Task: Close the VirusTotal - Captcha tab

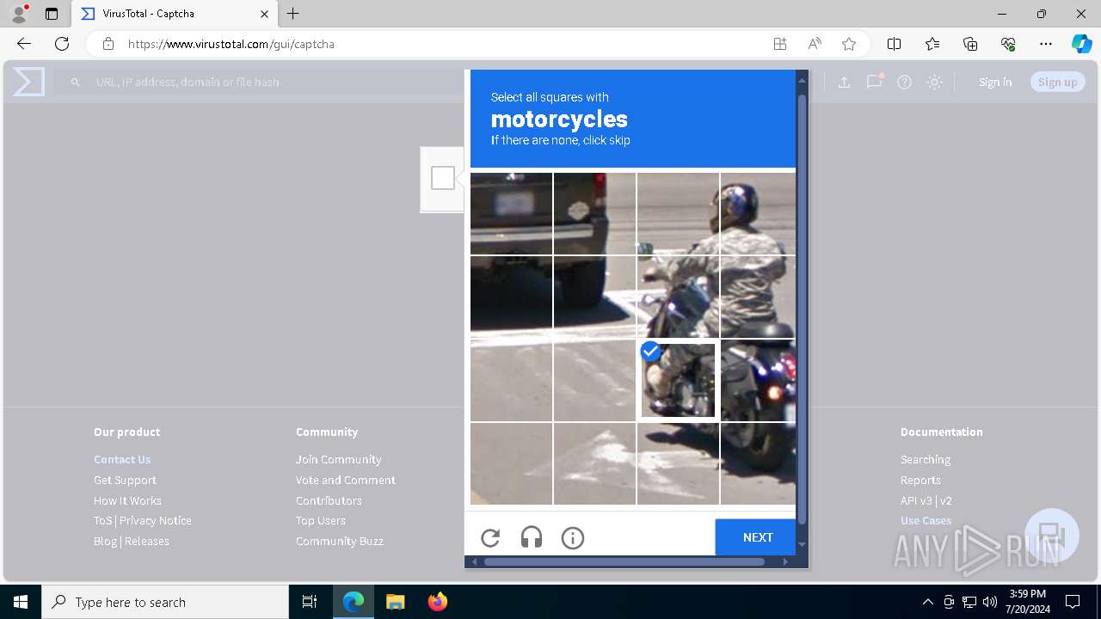Action: (264, 14)
